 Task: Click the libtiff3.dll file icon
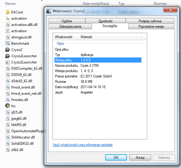pos(7,125)
